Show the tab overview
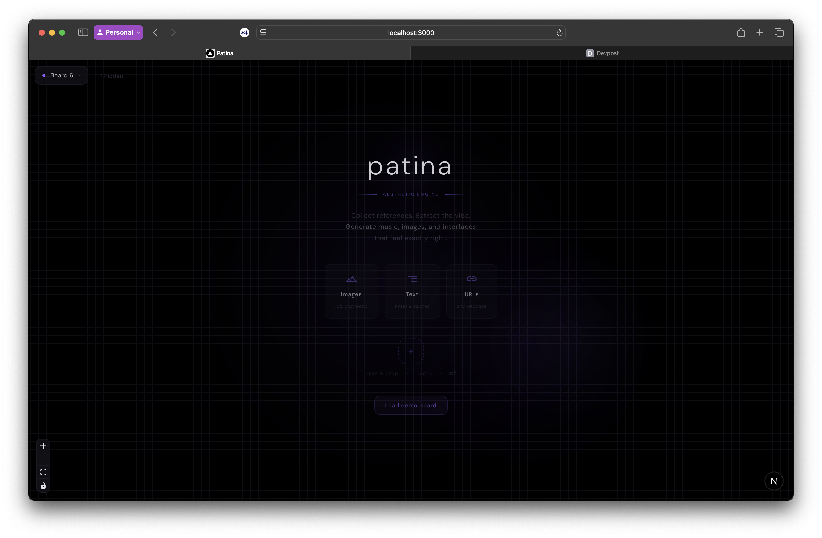Image resolution: width=822 pixels, height=538 pixels. [x=779, y=32]
